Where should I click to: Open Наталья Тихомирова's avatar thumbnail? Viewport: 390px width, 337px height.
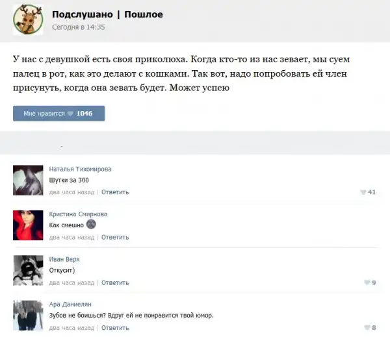(28, 180)
